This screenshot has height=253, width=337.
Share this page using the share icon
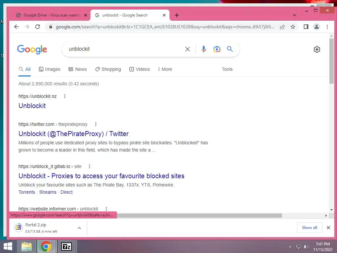[x=282, y=27]
